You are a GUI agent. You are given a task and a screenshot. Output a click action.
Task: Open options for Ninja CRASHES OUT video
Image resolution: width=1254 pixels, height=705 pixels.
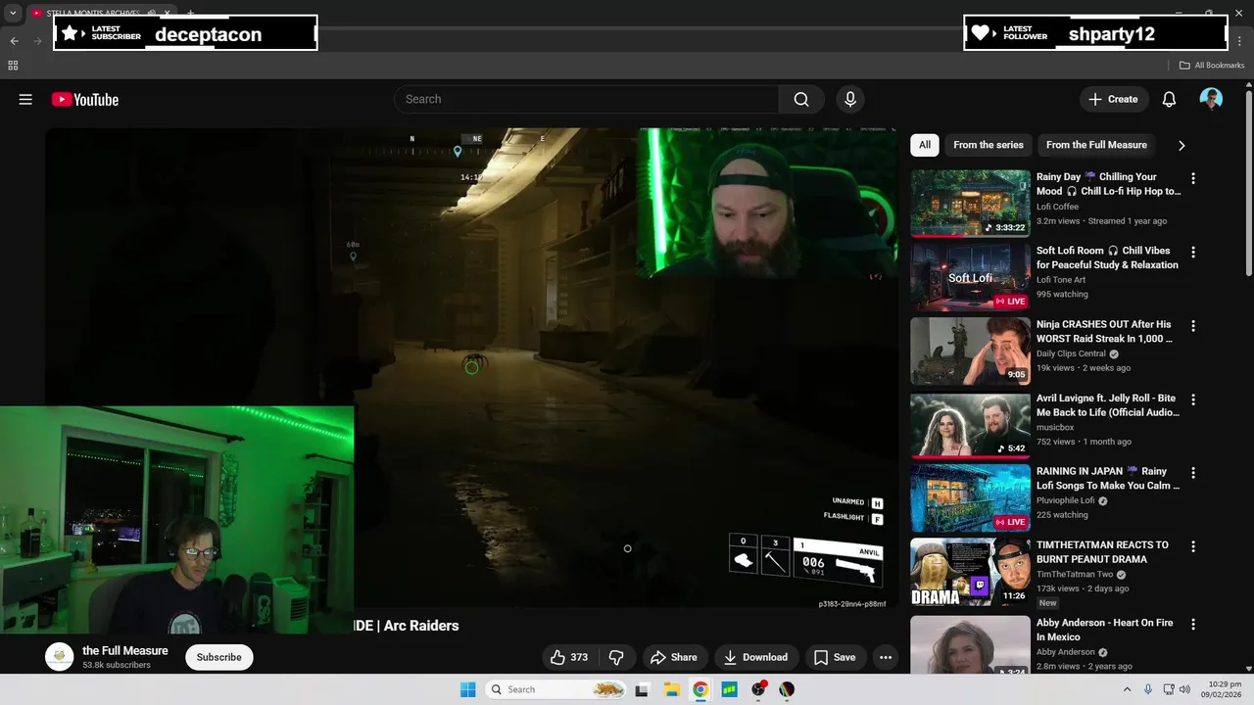coord(1193,325)
